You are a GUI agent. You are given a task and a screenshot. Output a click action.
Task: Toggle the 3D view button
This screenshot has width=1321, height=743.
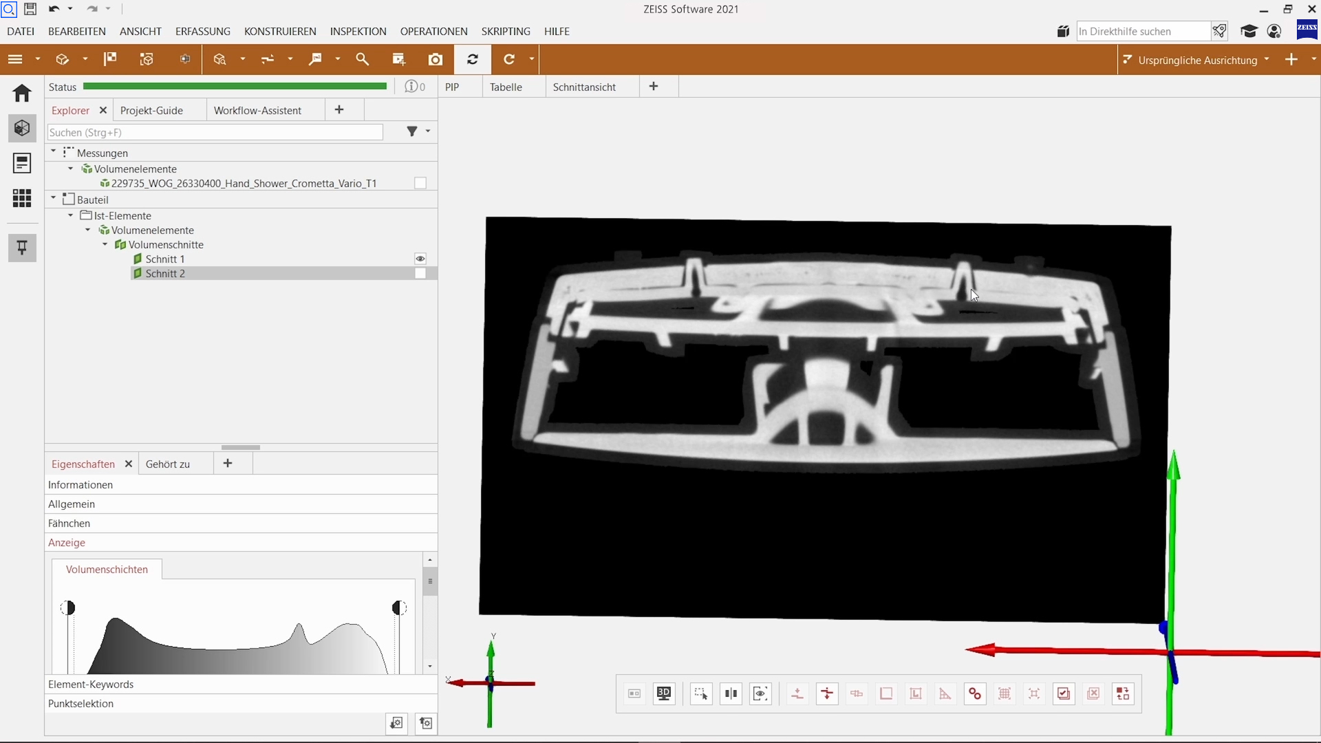(663, 693)
